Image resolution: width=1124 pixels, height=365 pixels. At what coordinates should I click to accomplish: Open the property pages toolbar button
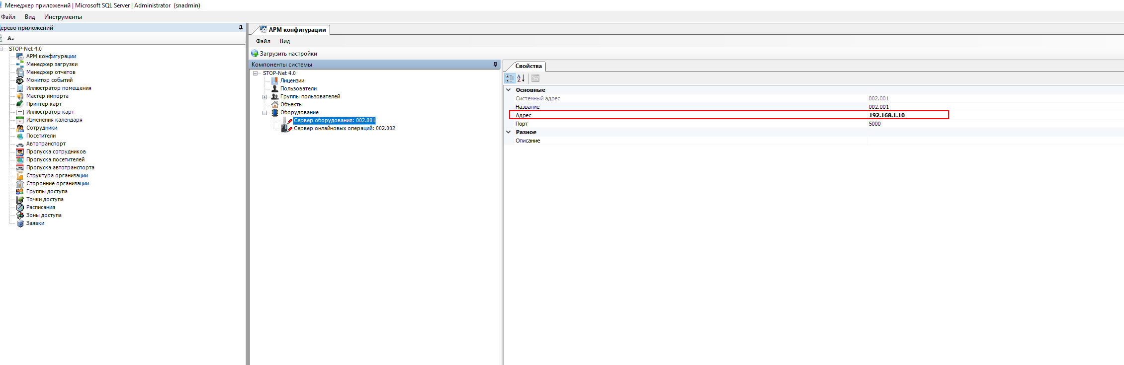point(535,78)
